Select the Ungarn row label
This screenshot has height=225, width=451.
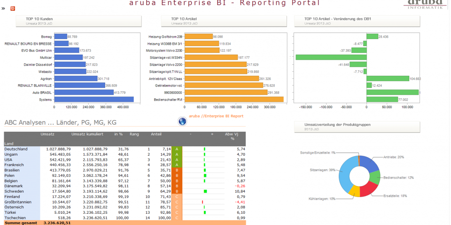[11, 154]
